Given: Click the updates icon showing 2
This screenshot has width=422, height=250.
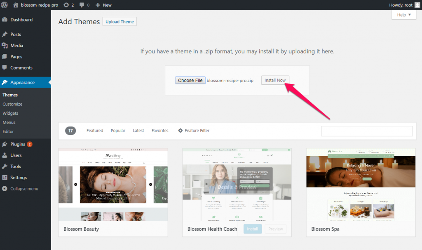Looking at the screenshot, I should point(66,5).
